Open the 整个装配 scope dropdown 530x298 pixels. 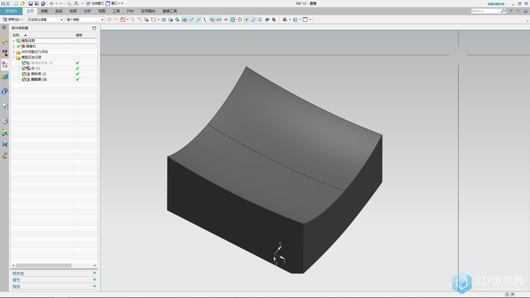[x=85, y=20]
